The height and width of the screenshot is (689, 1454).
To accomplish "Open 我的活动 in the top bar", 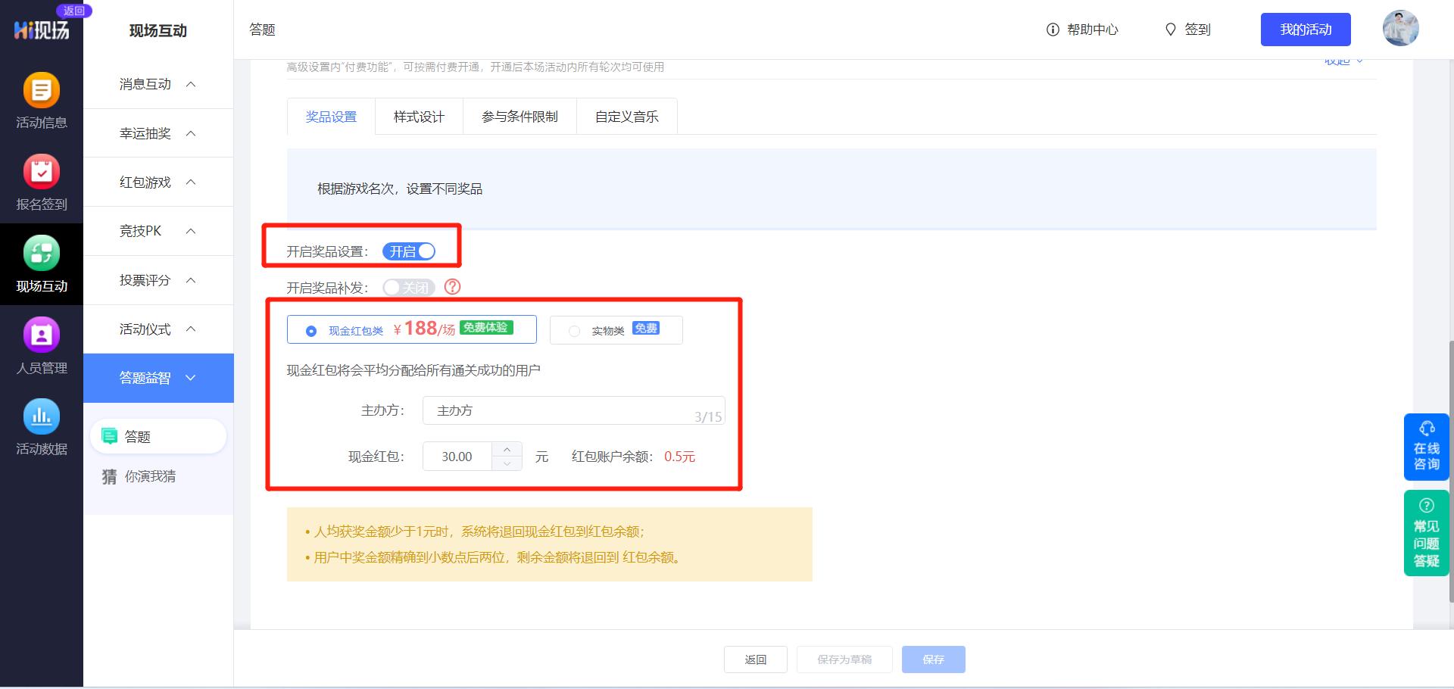I will click(x=1306, y=30).
